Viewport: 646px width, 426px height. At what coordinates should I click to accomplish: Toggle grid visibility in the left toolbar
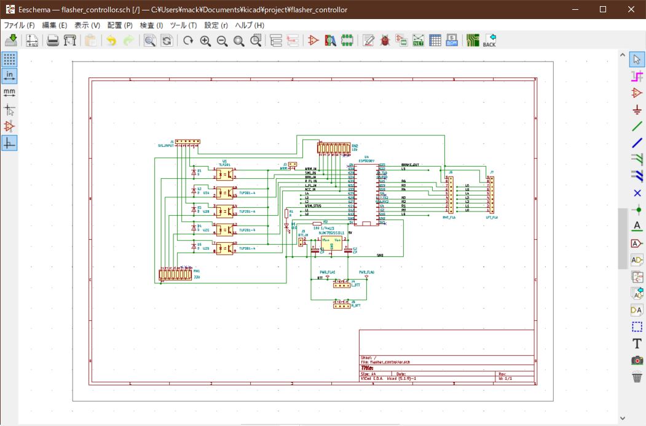pyautogui.click(x=9, y=60)
